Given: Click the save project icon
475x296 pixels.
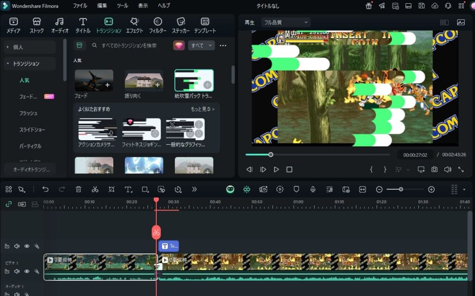Looking at the screenshot, I should coord(421,6).
